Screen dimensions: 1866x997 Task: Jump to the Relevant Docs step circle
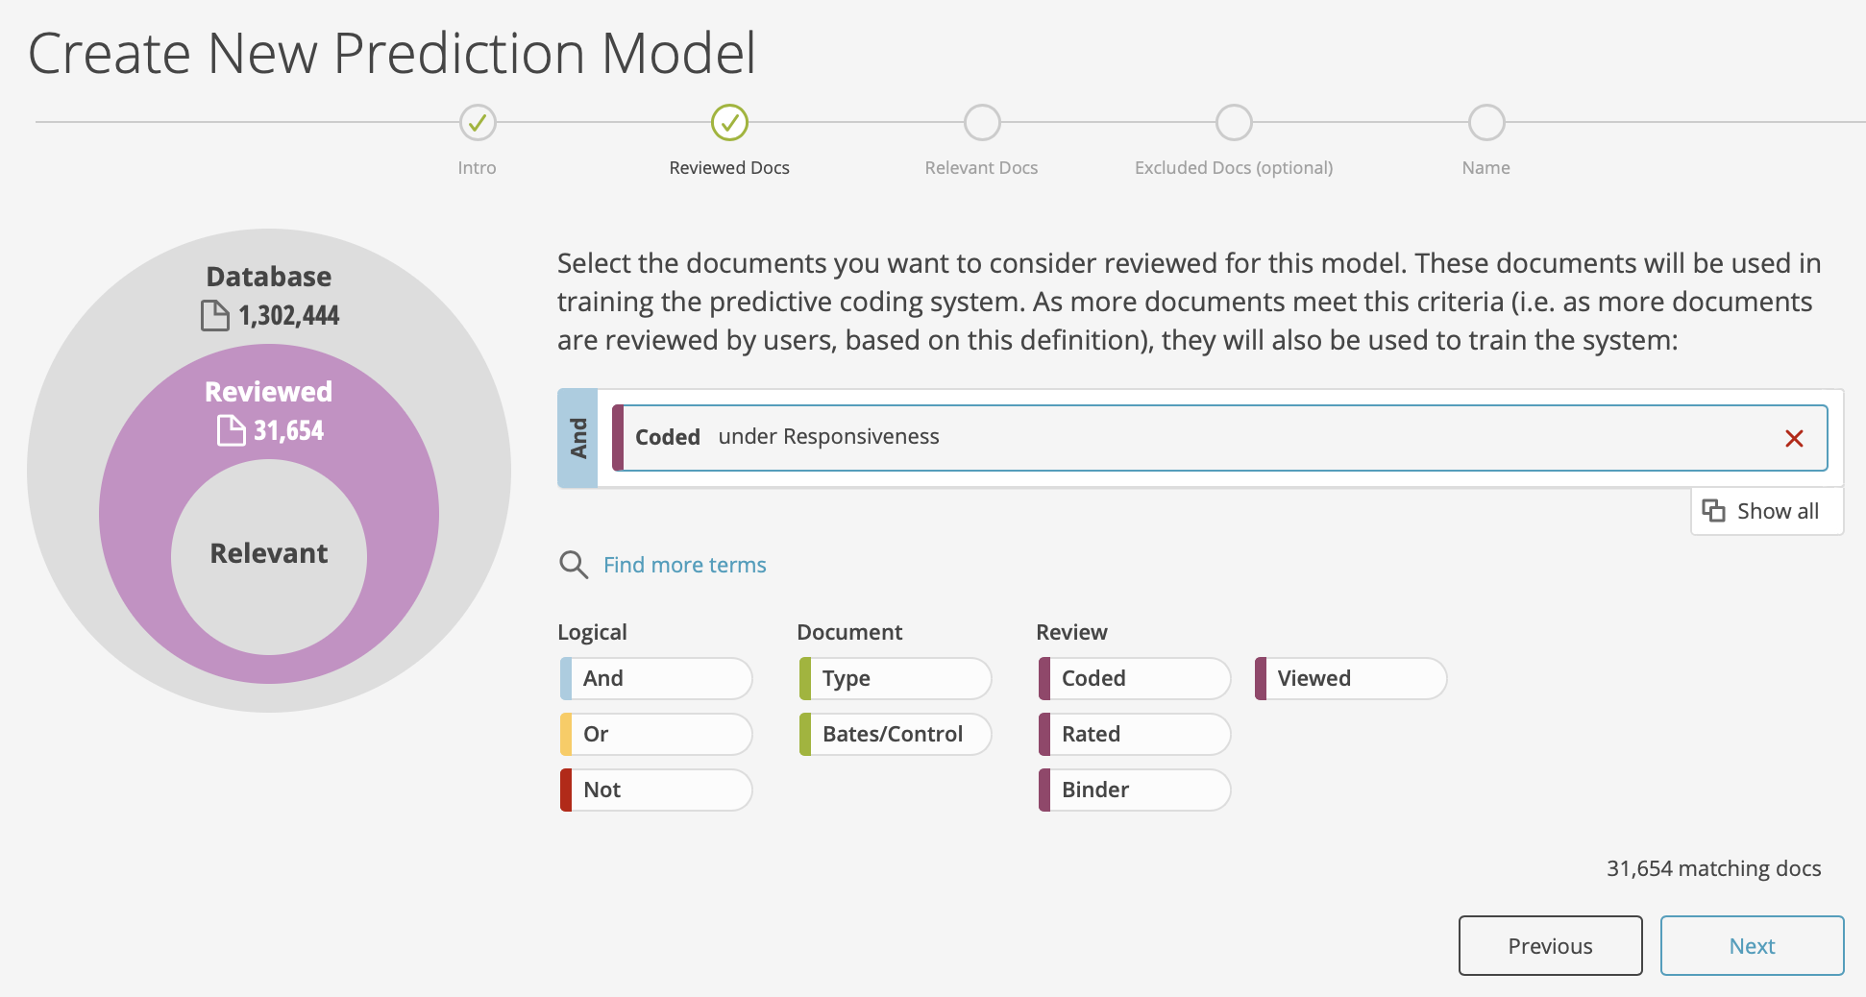(982, 123)
